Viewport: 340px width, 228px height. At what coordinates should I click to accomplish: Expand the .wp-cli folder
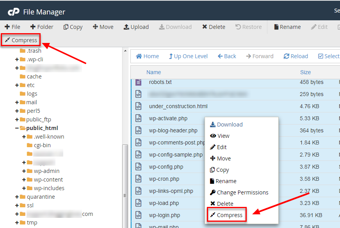pos(17,59)
